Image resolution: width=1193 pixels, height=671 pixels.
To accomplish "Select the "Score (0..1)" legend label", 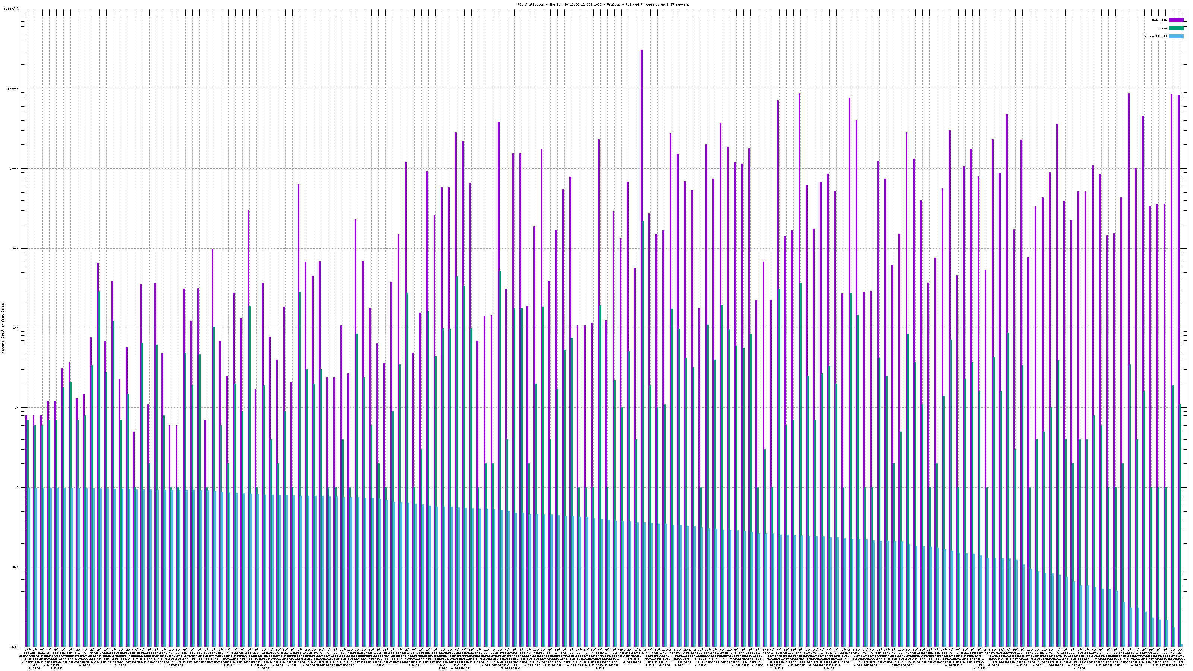I will [x=1155, y=36].
